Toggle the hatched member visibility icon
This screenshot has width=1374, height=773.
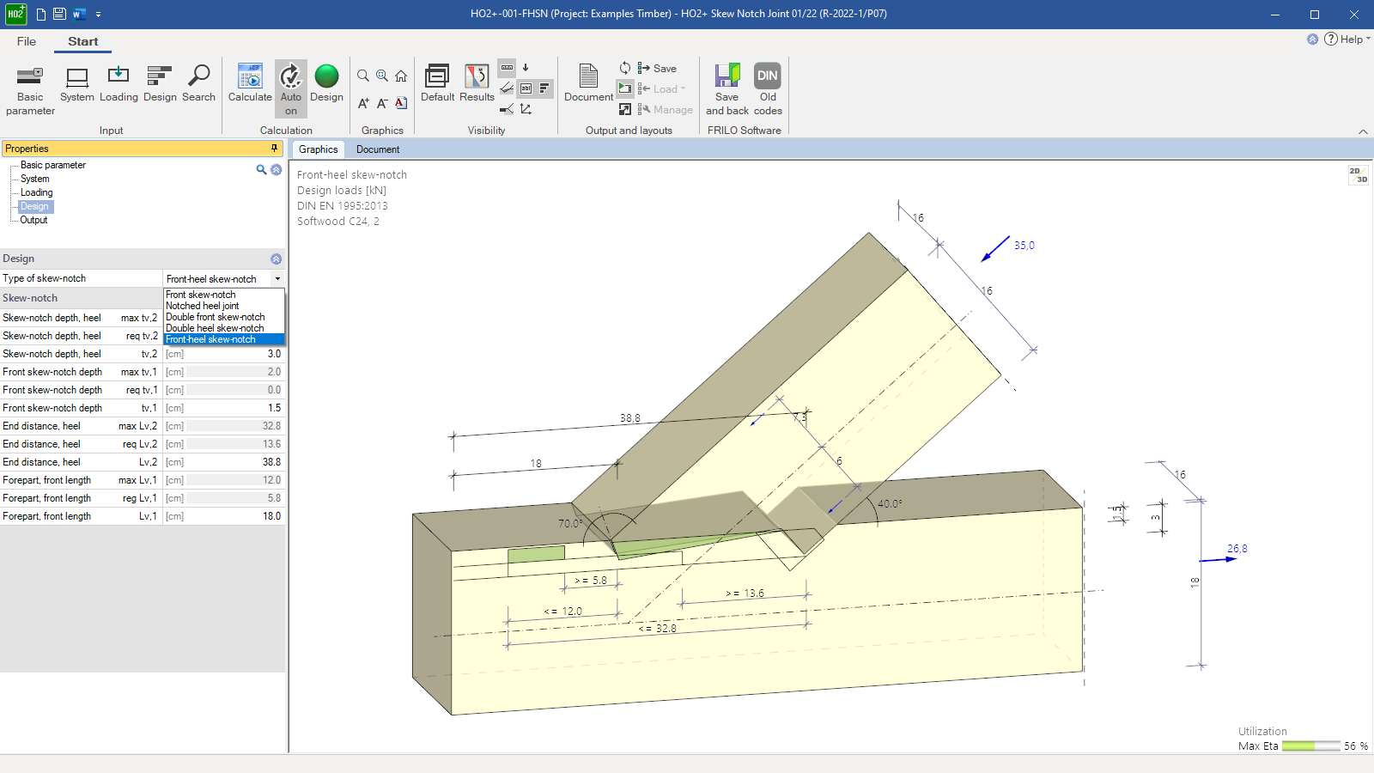coord(507,88)
